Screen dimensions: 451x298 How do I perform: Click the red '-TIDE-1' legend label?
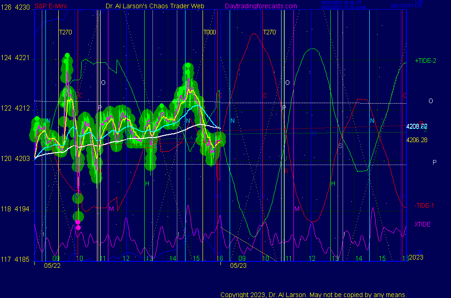click(x=424, y=205)
